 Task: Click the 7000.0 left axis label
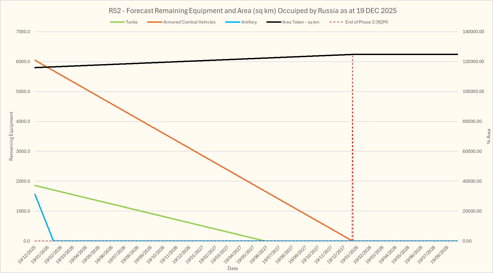point(23,32)
